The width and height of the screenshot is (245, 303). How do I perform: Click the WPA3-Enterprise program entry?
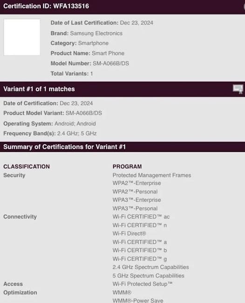point(136,200)
